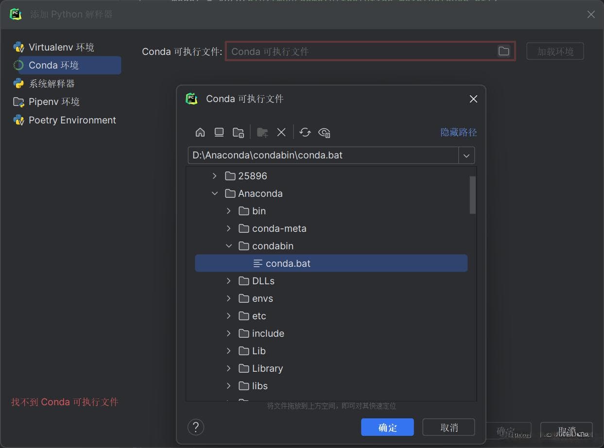Expand the envs folder
The width and height of the screenshot is (604, 448).
coord(229,298)
